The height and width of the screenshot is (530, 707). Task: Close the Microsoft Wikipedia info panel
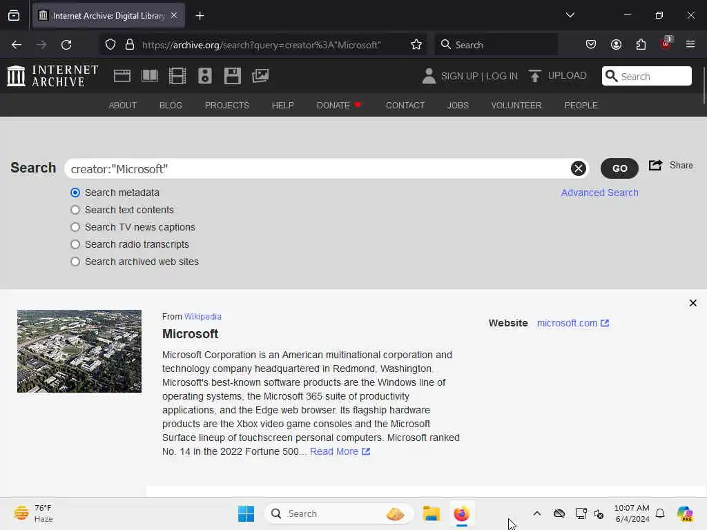pyautogui.click(x=693, y=303)
